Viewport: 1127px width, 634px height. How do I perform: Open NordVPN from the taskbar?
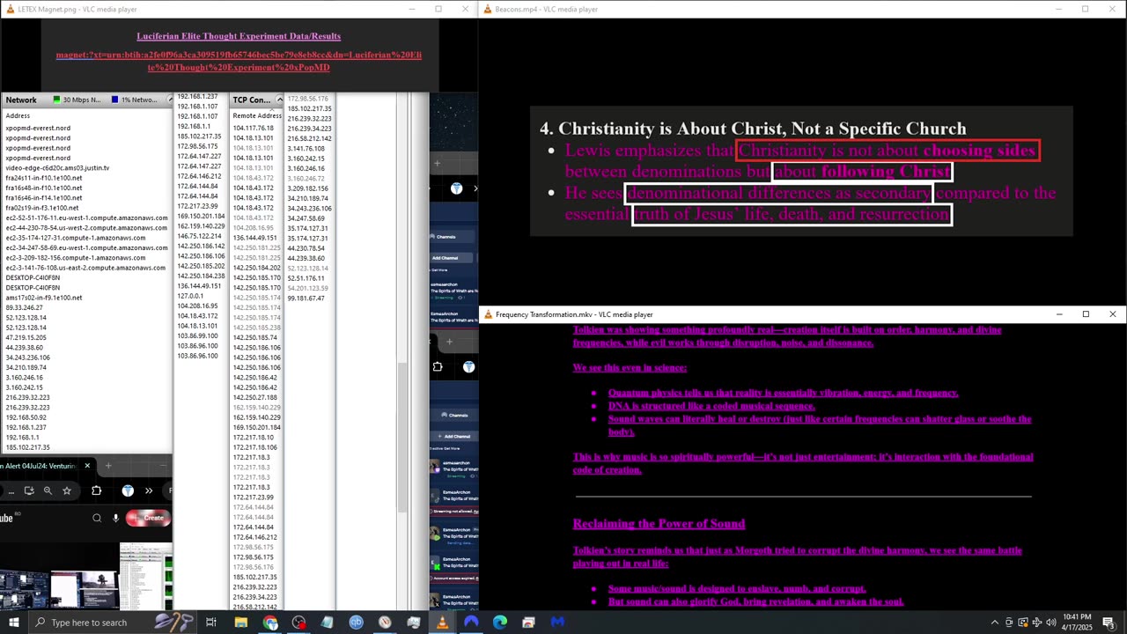tap(471, 623)
